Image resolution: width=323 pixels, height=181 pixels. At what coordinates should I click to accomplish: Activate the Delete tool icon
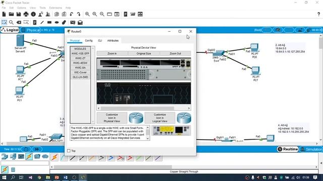pyautogui.click(x=19, y=22)
